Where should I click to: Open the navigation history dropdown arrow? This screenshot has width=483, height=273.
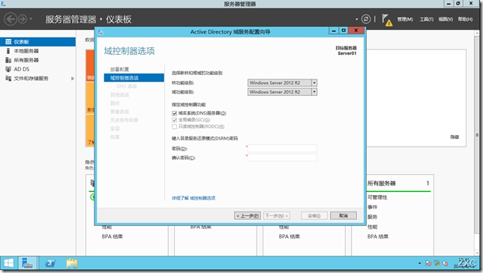(x=31, y=19)
